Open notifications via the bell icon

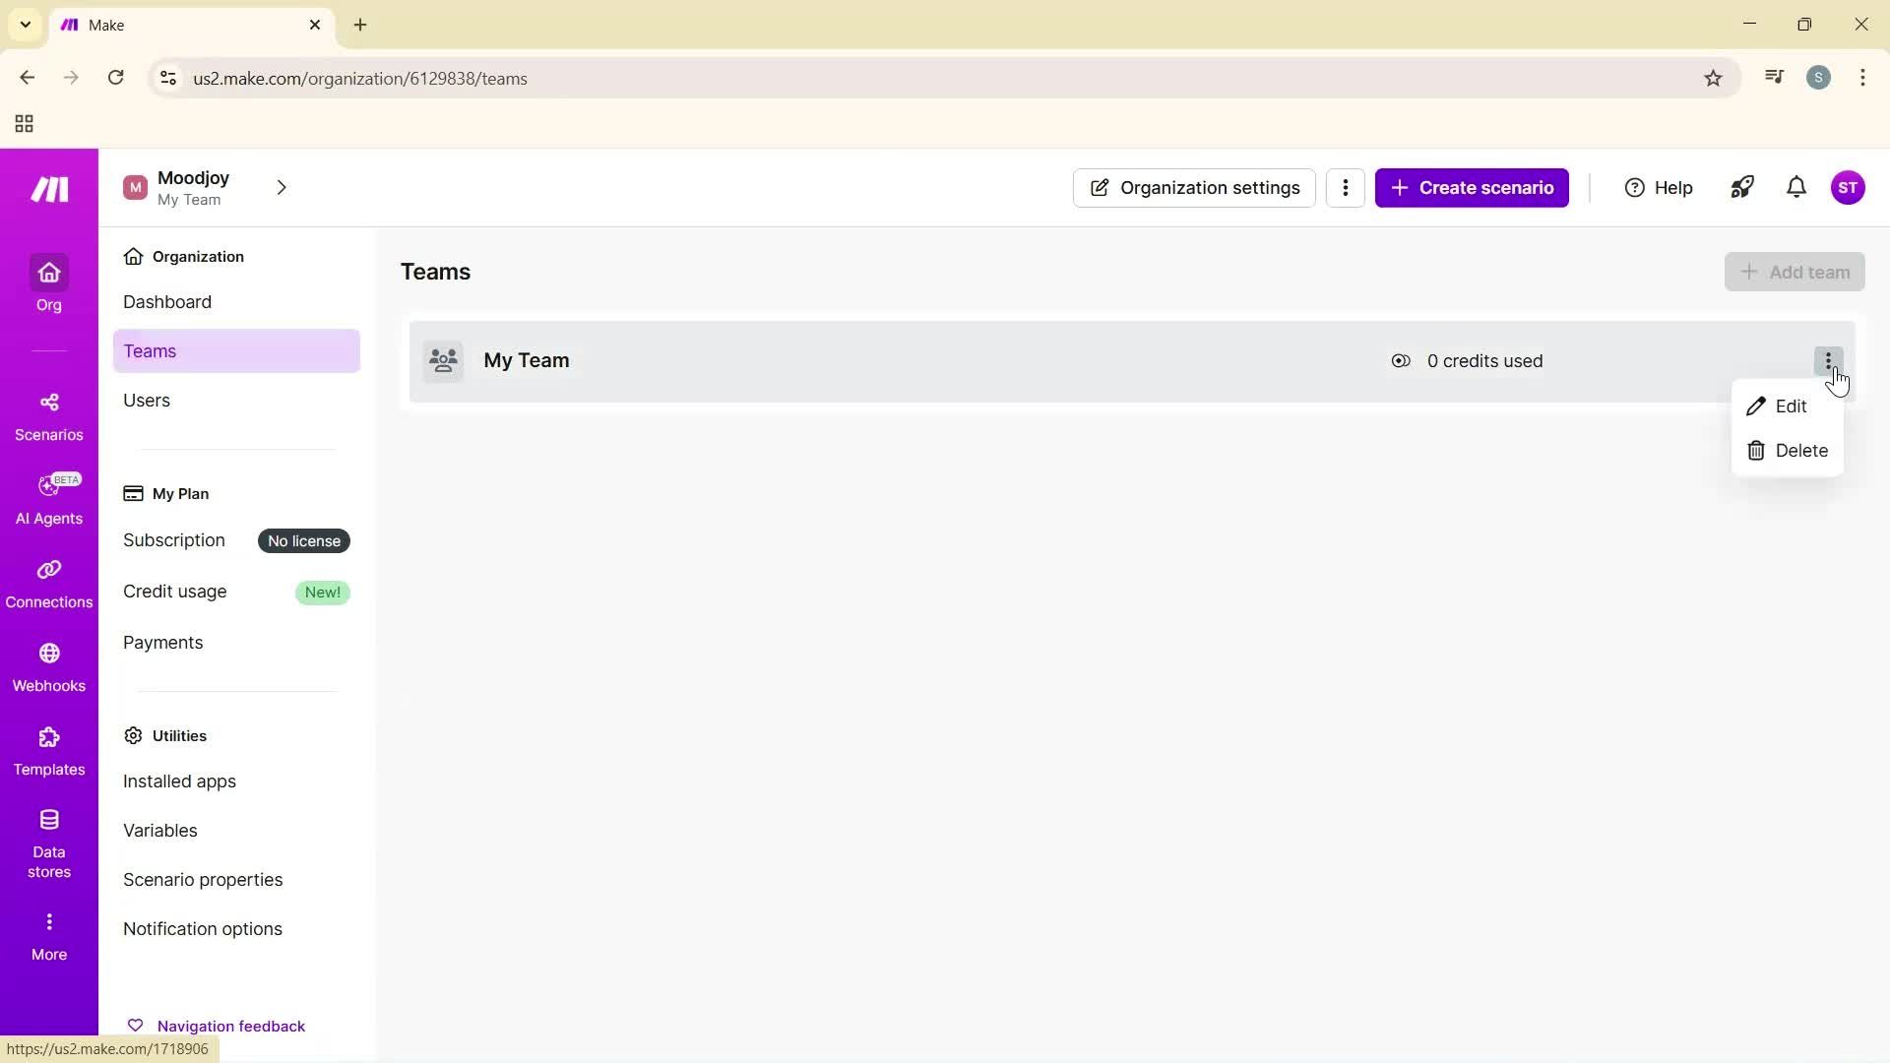(x=1796, y=187)
